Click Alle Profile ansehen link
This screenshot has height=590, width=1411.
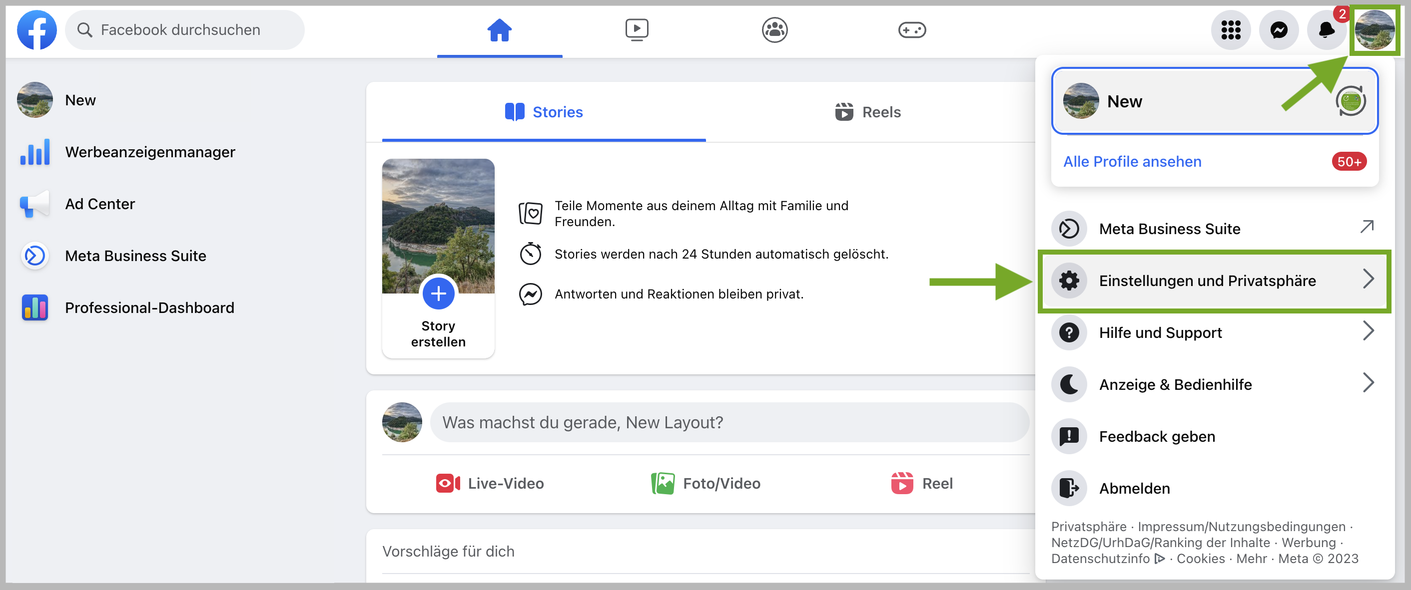1132,161
